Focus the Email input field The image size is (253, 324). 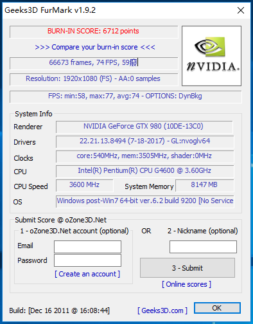[x=87, y=247]
